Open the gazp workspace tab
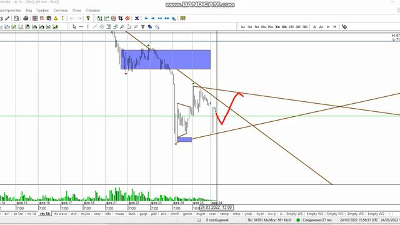Screen dimensions: 400x225 (143, 214)
